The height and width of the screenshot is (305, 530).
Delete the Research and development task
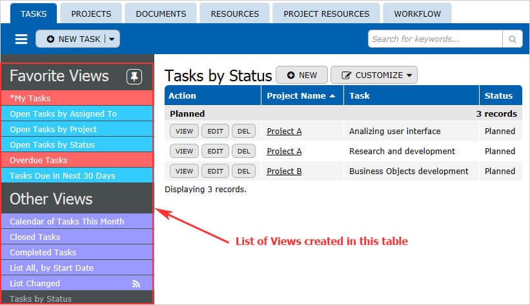pos(243,151)
